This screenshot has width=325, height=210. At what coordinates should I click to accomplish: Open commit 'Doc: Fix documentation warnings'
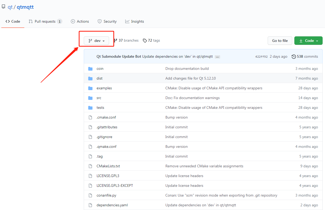point(192,98)
